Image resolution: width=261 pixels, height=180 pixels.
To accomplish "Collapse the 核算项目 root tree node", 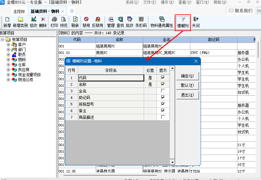I will tap(2, 40).
